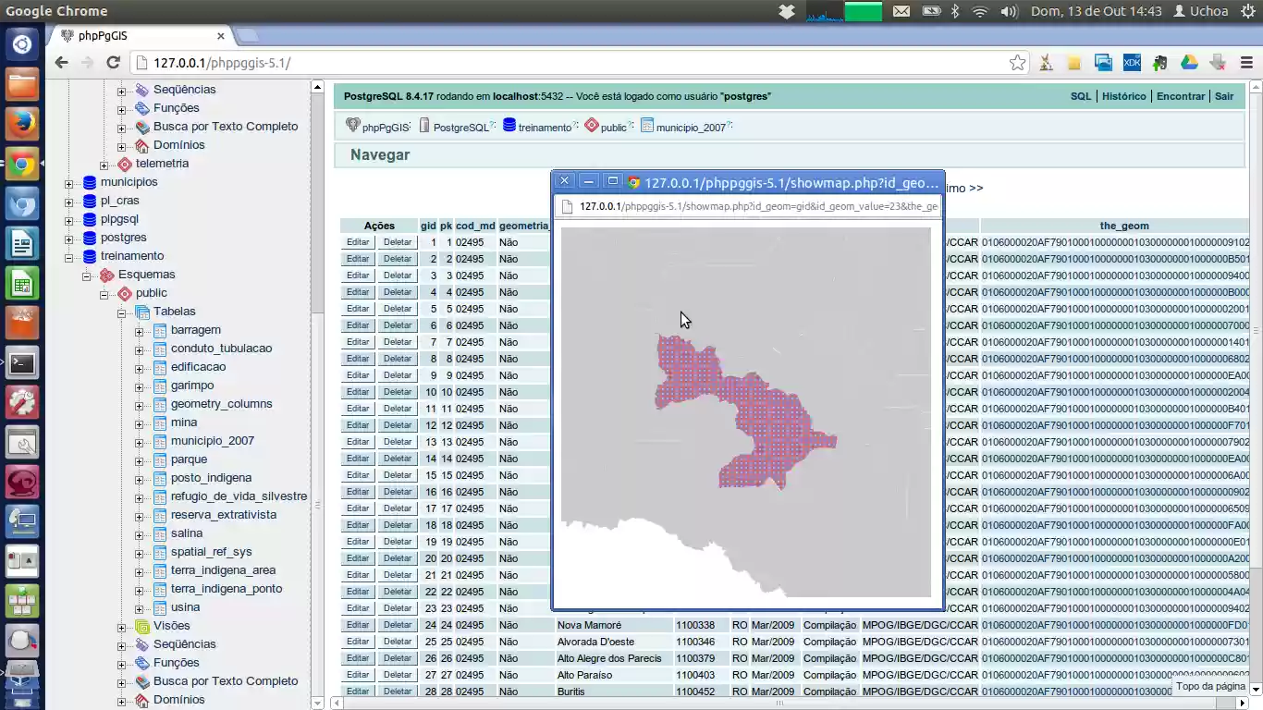Click Sair to log out of phpPgAdmin
This screenshot has width=1263, height=710.
pyautogui.click(x=1224, y=95)
